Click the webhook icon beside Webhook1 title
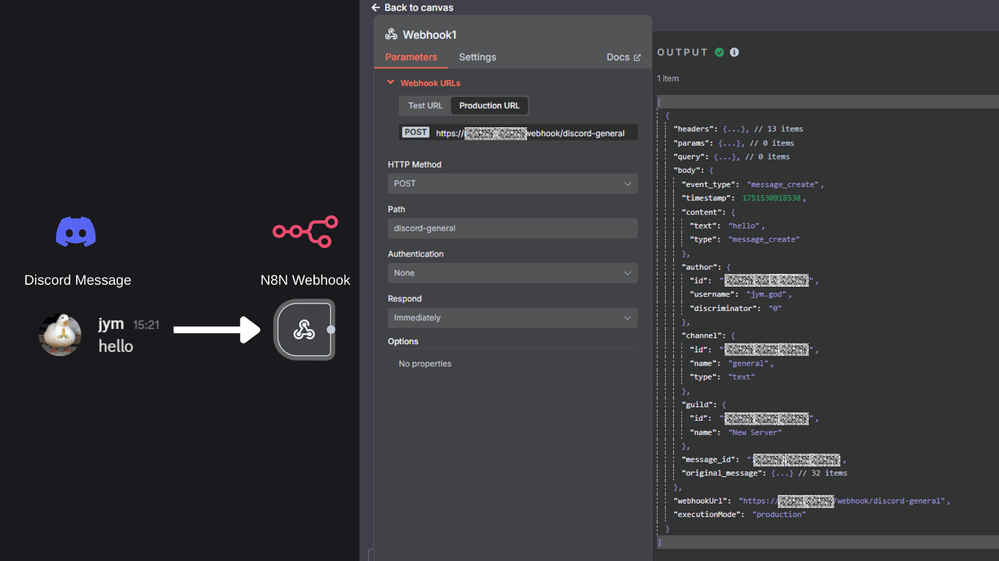 391,34
